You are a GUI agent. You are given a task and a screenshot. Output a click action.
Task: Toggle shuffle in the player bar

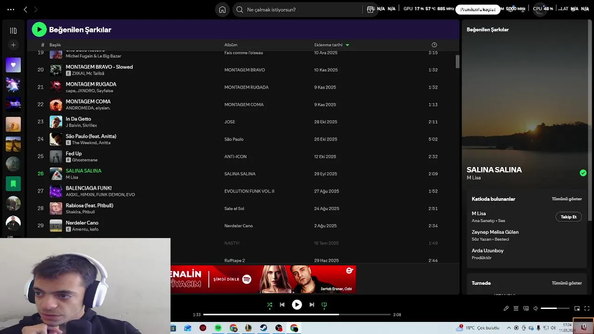tap(270, 305)
